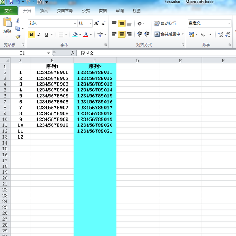Click the Paste clipboard icon
236x236 pixels.
[7, 22]
